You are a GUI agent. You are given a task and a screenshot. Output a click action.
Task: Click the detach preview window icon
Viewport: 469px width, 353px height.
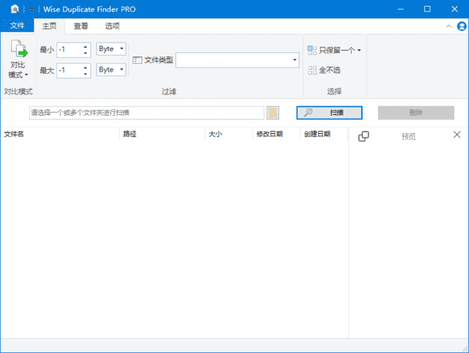pyautogui.click(x=363, y=135)
